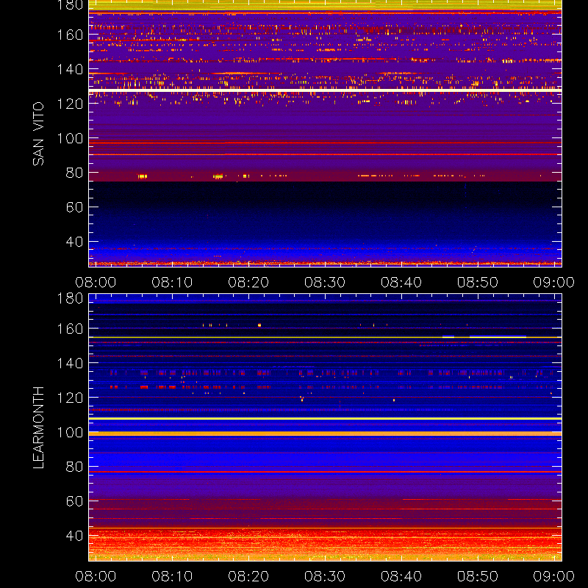This screenshot has height=588, width=588.
Task: Choose the 09:00 time label below the Learmonth plot
Action: point(554,576)
